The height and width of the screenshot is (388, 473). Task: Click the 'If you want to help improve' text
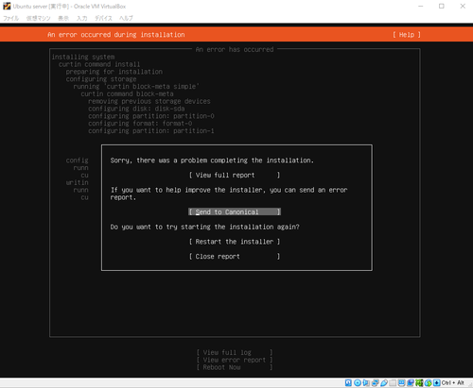pos(229,194)
